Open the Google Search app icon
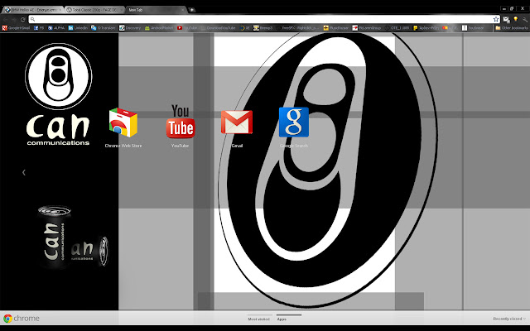530x331 pixels. 294,122
